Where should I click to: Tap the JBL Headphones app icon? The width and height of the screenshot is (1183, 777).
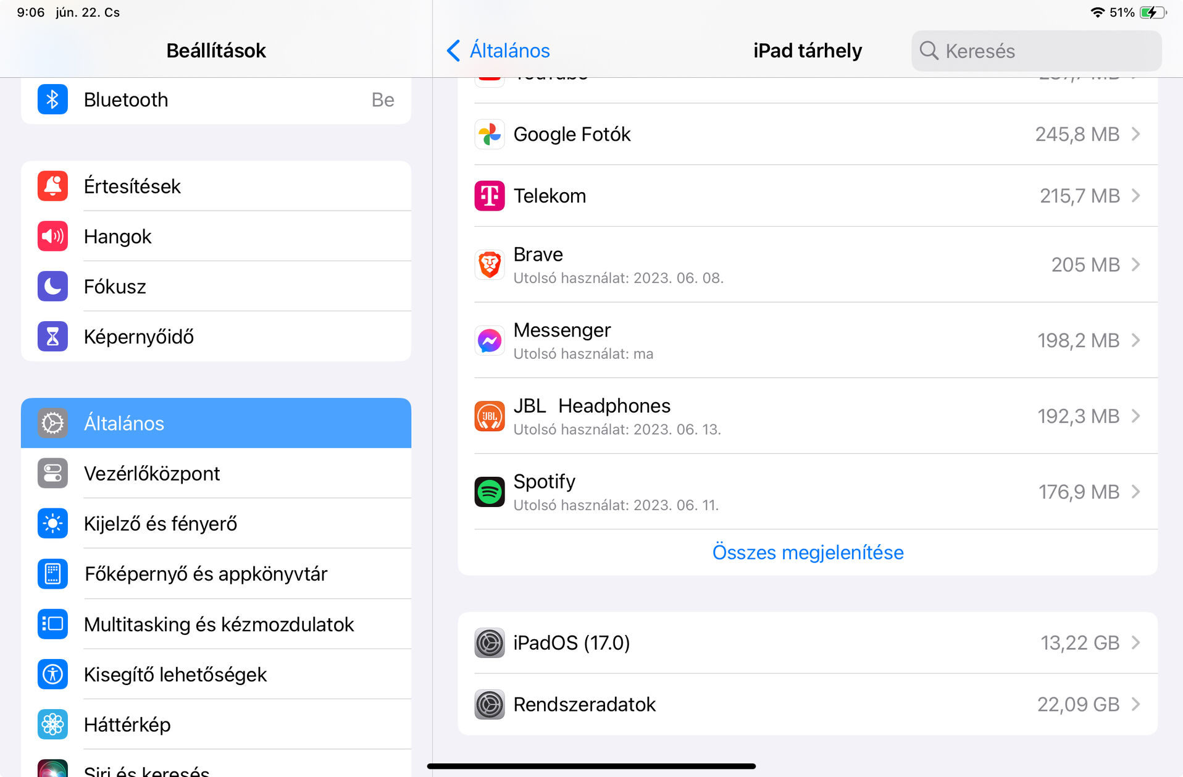point(490,416)
